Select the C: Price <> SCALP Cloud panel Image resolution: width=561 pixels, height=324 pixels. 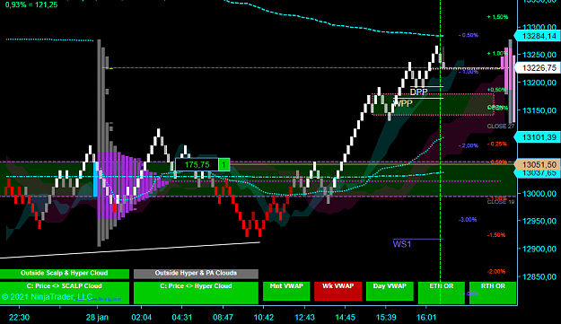[x=65, y=293]
